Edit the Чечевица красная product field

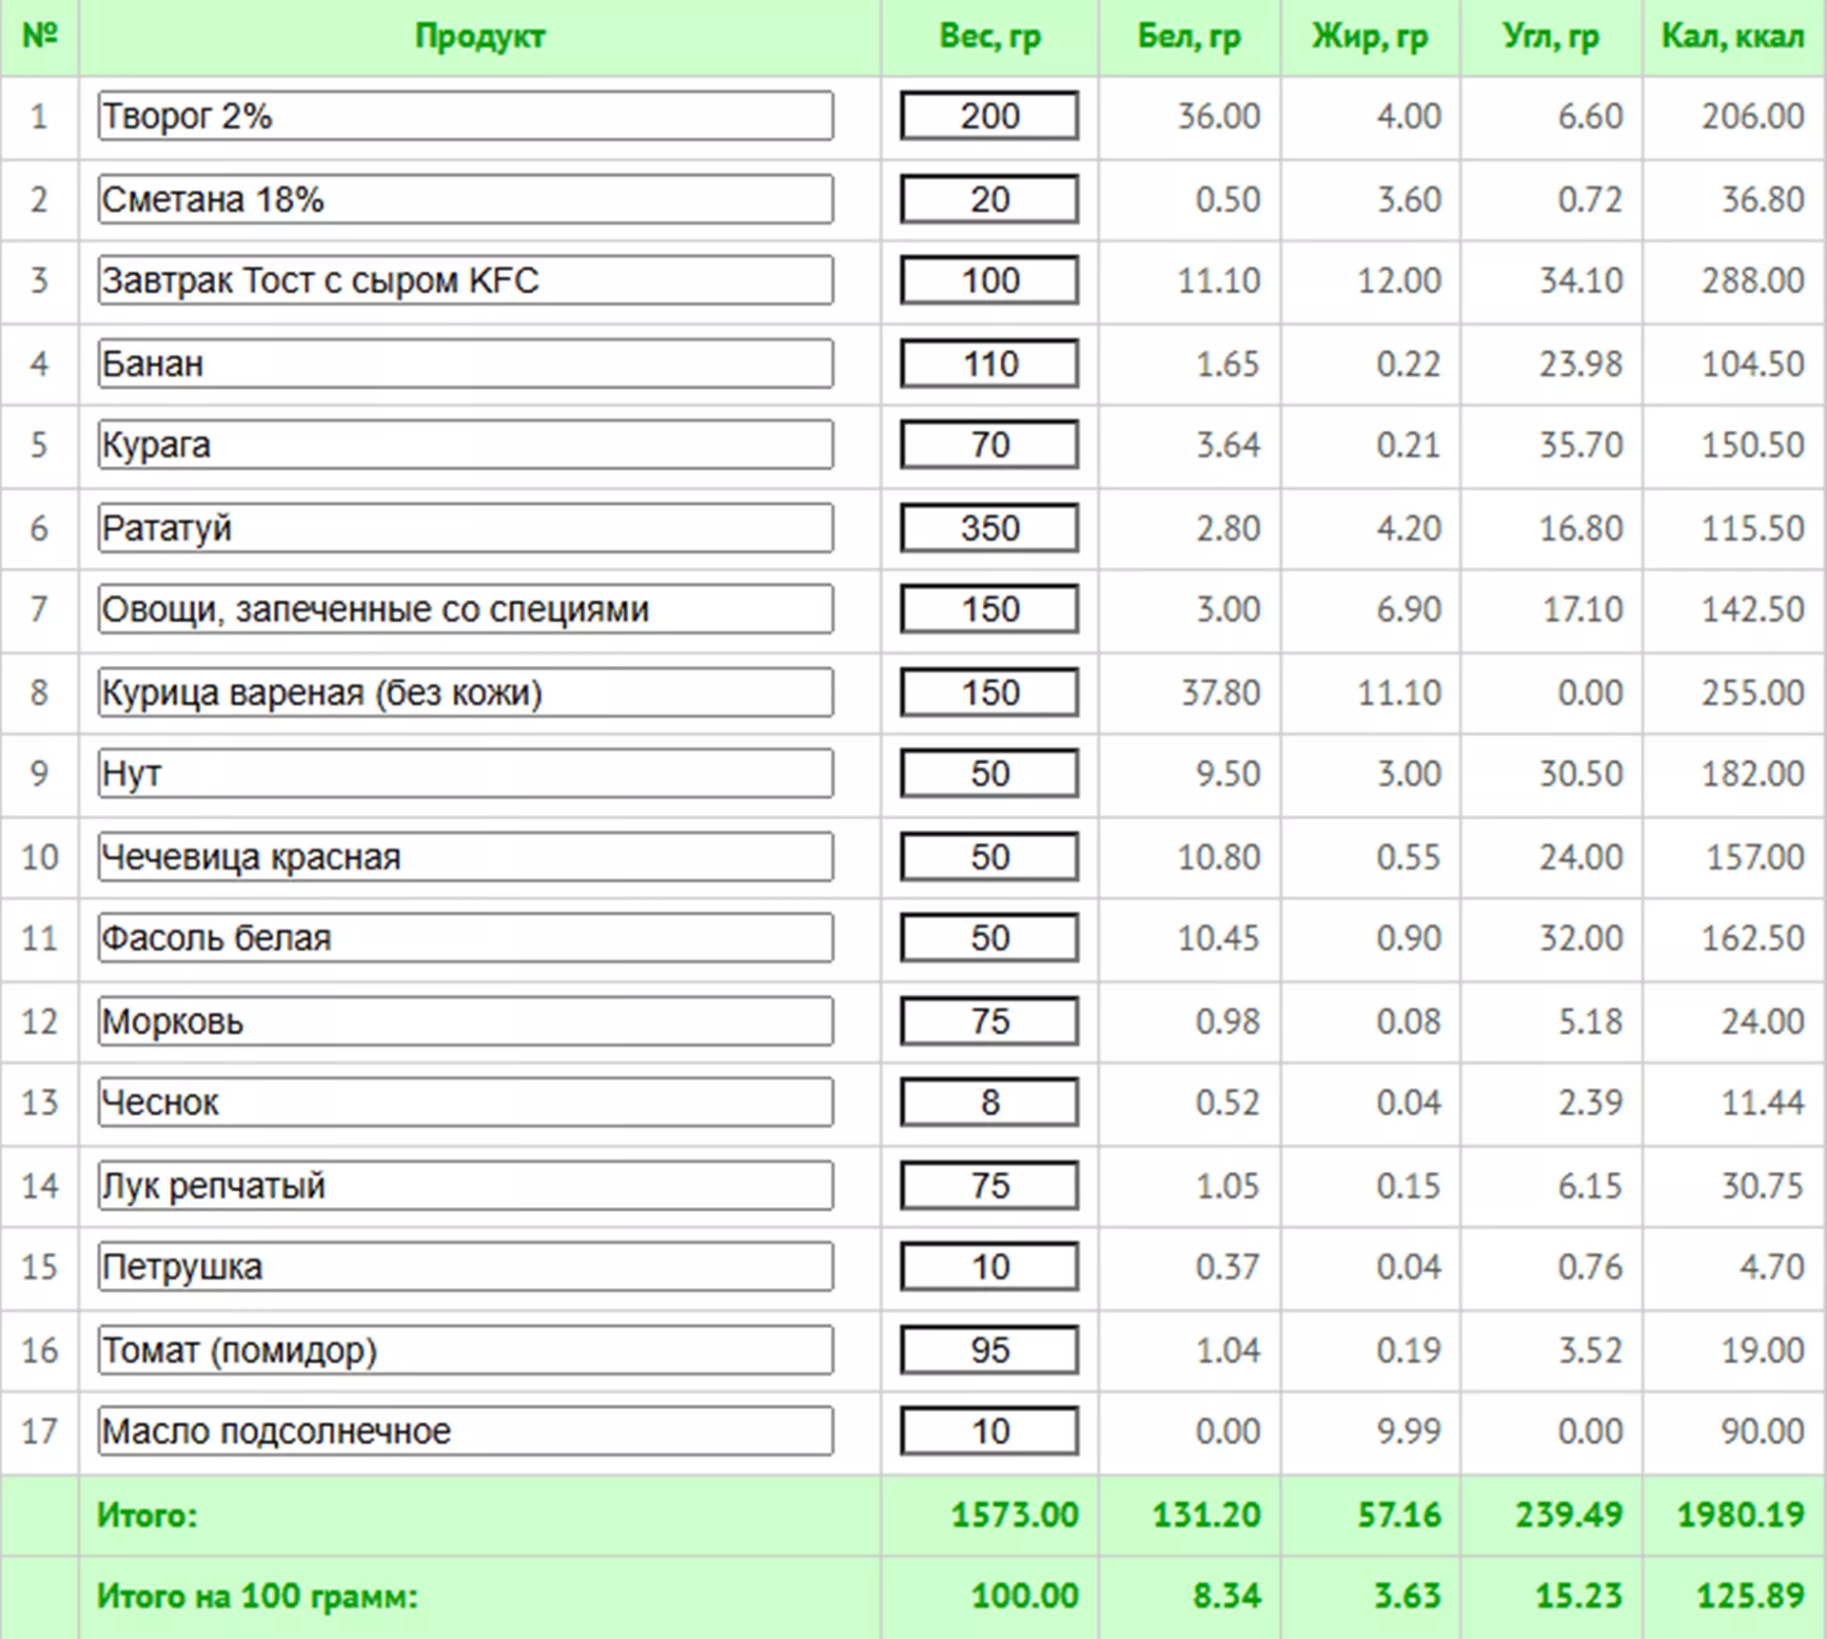[x=464, y=857]
